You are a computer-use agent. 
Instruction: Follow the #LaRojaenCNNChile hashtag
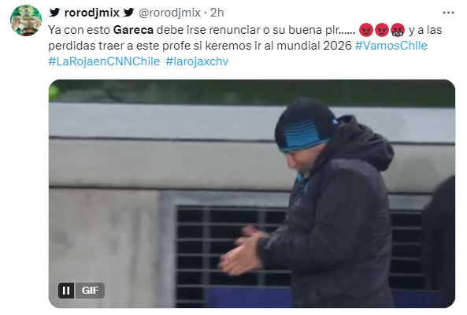pyautogui.click(x=104, y=61)
